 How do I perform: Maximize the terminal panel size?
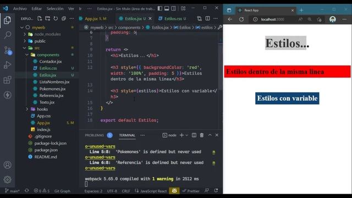pyautogui.click(x=210, y=135)
